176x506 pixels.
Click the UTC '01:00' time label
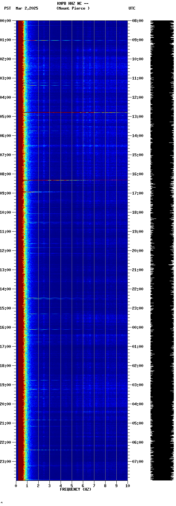point(137,347)
